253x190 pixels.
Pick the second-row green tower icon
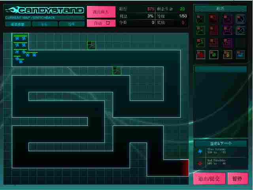[201, 30]
